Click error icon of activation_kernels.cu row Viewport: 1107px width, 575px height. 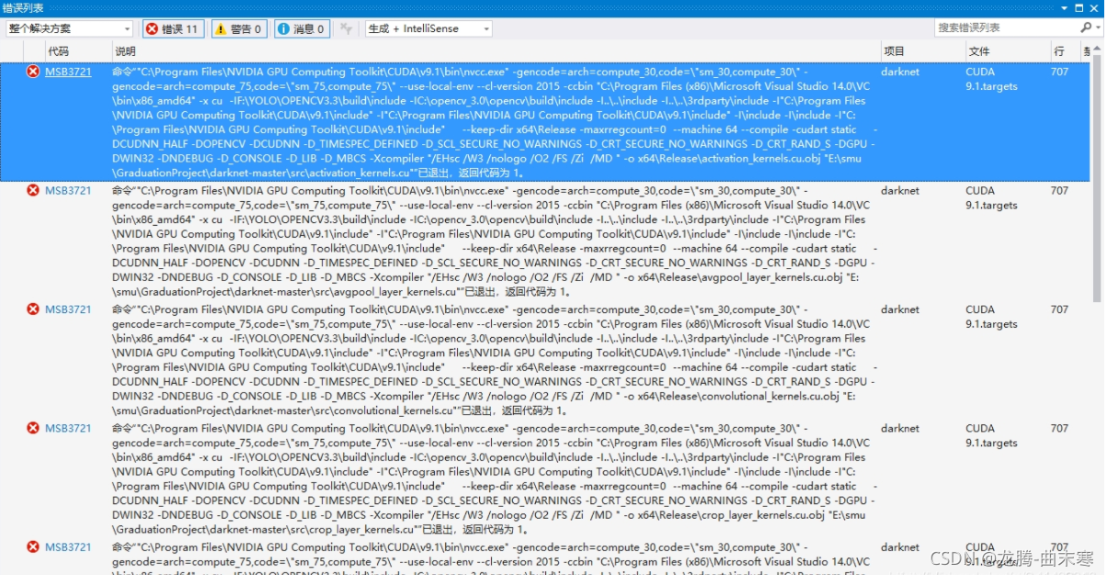[33, 72]
